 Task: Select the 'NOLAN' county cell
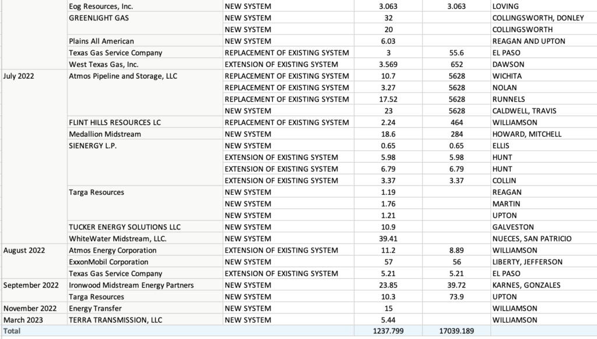click(544, 88)
